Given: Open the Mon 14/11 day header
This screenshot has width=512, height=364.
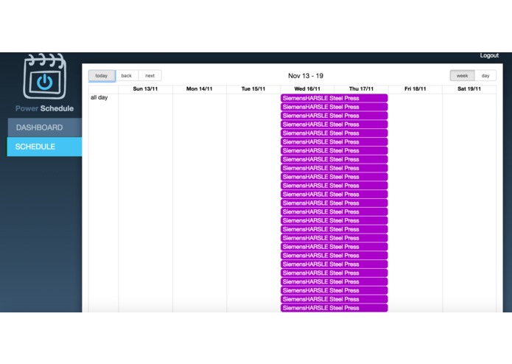Looking at the screenshot, I should (x=199, y=89).
